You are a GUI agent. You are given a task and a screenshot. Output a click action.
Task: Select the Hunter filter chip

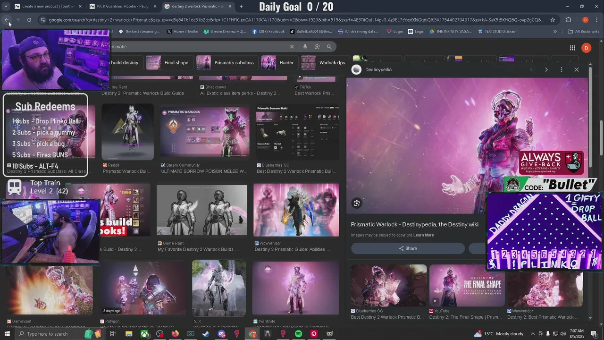(278, 62)
